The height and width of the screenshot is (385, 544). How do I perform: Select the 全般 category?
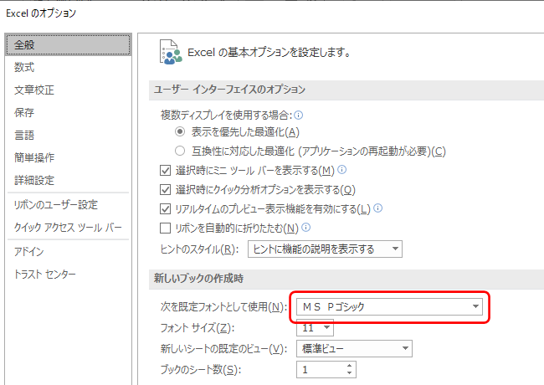69,44
